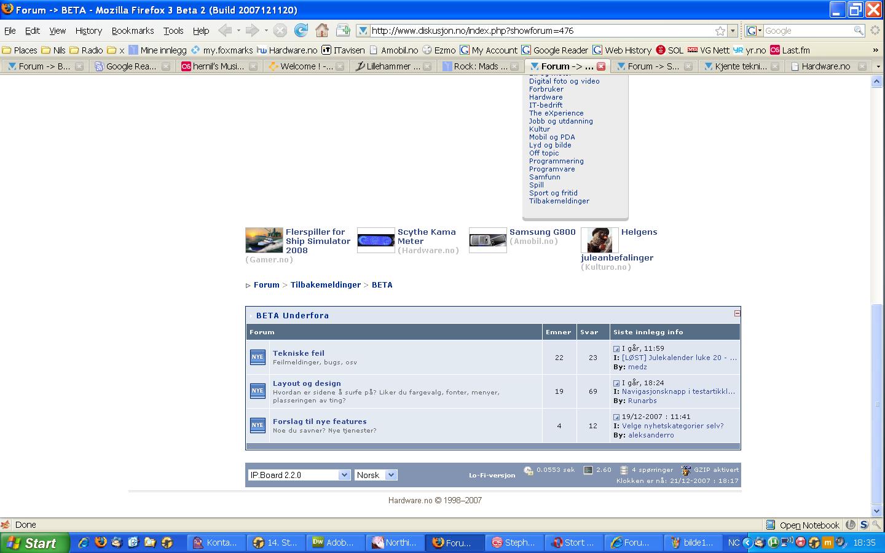The width and height of the screenshot is (885, 553).
Task: Launch Firefox from the quick launch bar
Action: (100, 543)
